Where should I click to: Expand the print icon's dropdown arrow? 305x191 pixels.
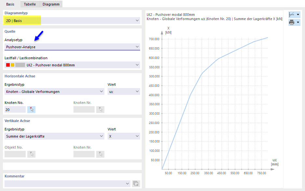pyautogui.click(x=298, y=22)
